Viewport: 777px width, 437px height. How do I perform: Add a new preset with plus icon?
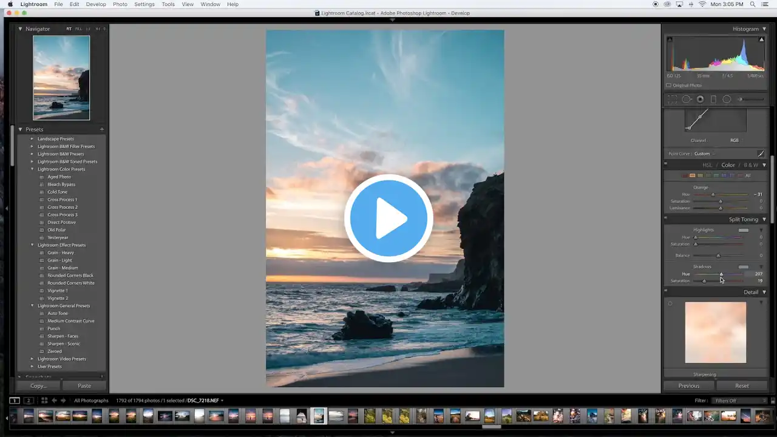(101, 129)
